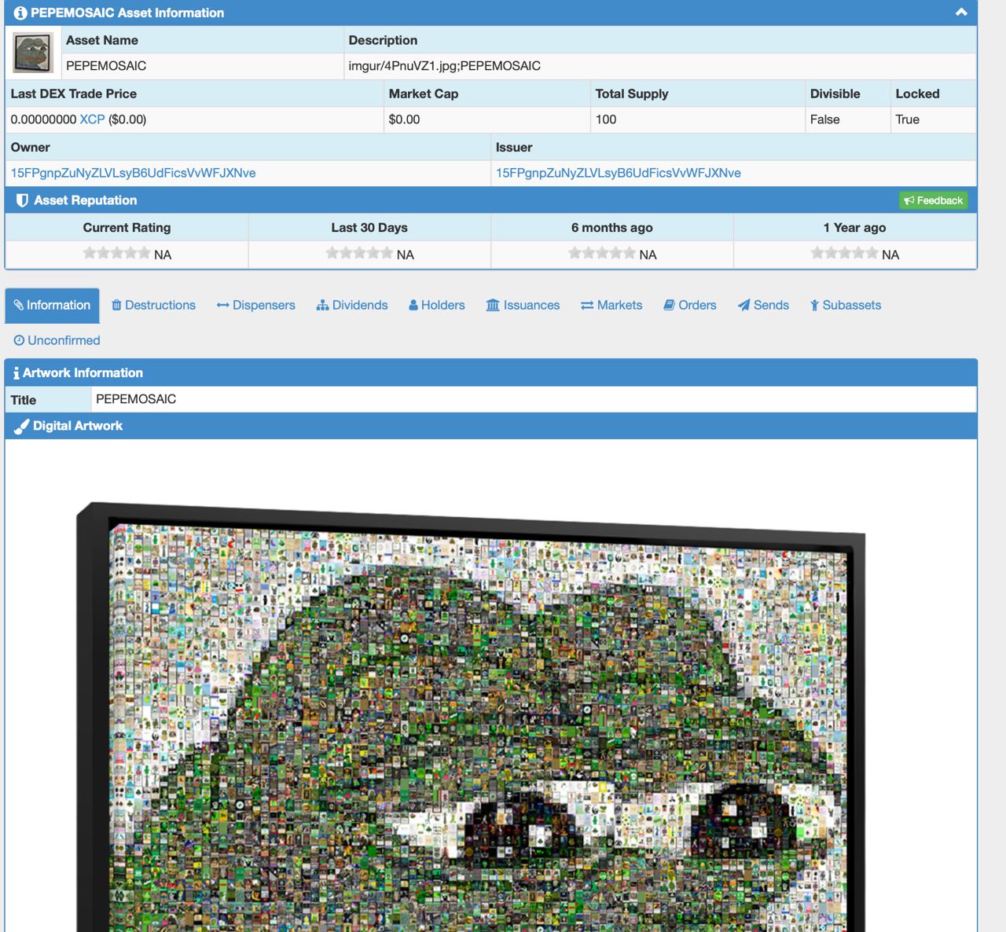Click the info icon beside Artwork Information
The image size is (1006, 932).
tap(17, 373)
